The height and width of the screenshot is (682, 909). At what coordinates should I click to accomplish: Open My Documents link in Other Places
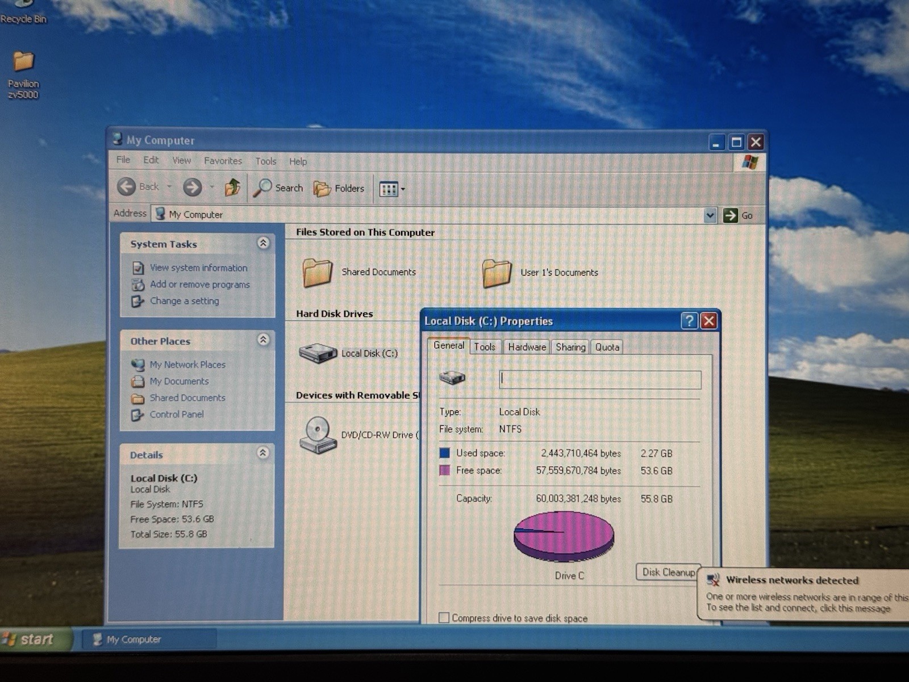point(179,381)
